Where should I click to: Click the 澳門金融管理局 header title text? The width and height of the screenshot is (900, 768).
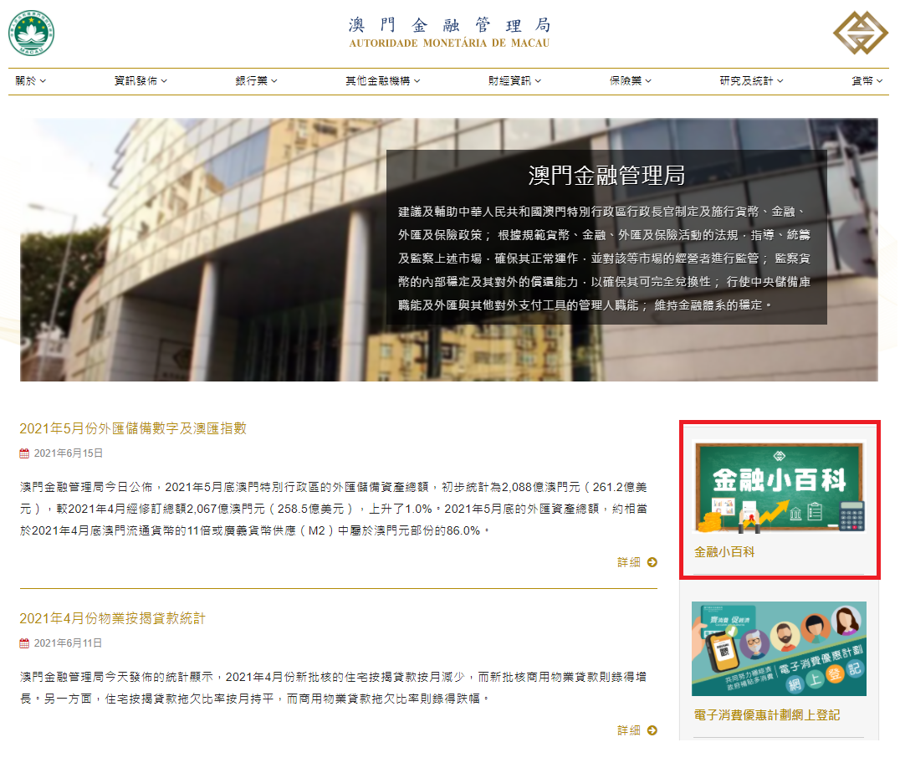(x=450, y=24)
